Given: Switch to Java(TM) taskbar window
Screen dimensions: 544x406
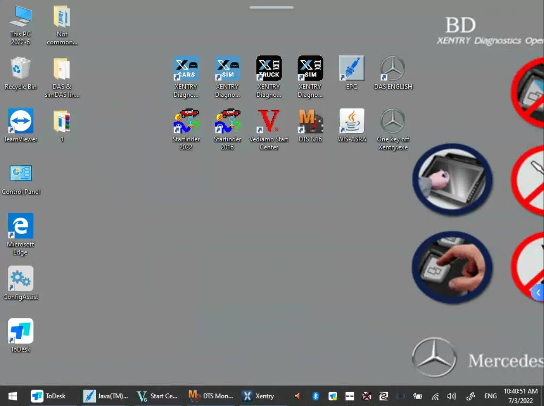Looking at the screenshot, I should (106, 396).
